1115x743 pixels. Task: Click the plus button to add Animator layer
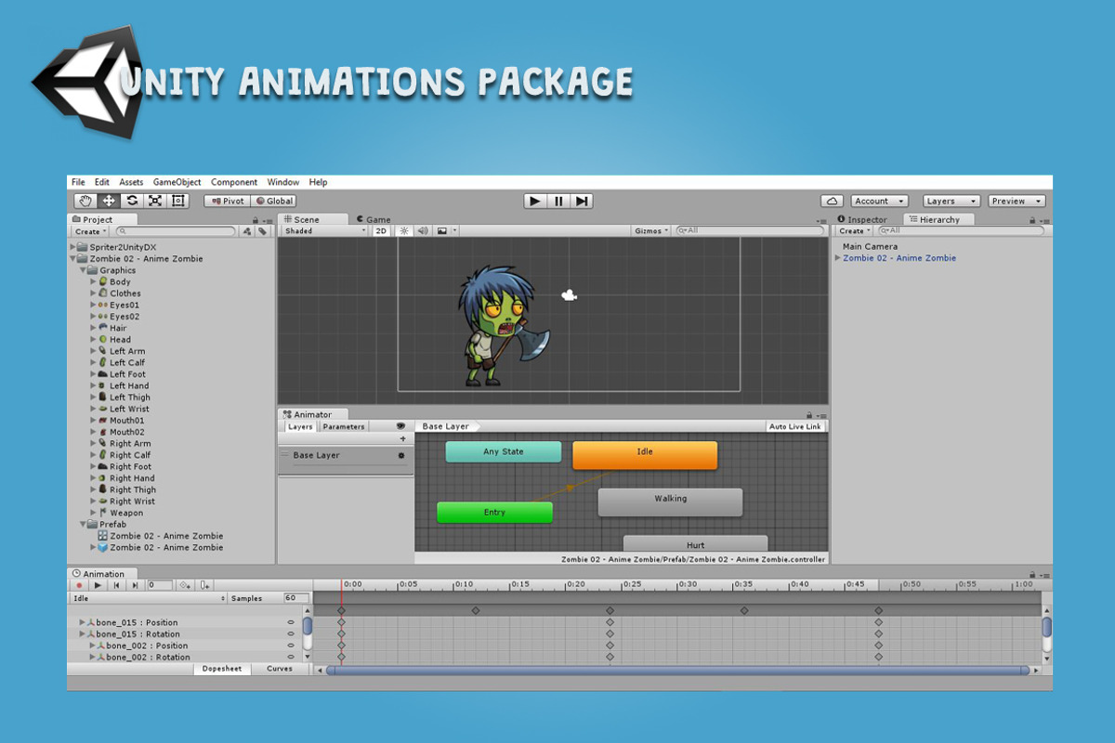[x=402, y=439]
